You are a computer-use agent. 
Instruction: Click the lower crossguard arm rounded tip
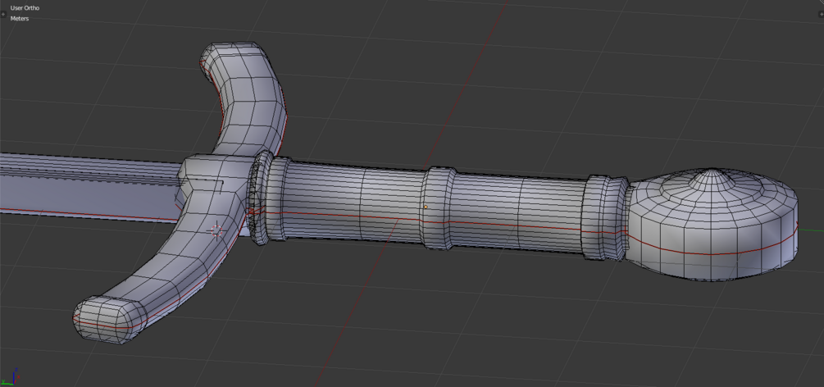(109, 319)
